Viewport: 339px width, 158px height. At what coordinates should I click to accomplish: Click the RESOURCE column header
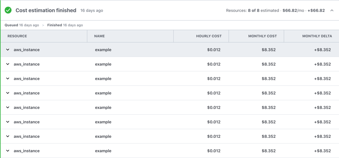coord(17,36)
